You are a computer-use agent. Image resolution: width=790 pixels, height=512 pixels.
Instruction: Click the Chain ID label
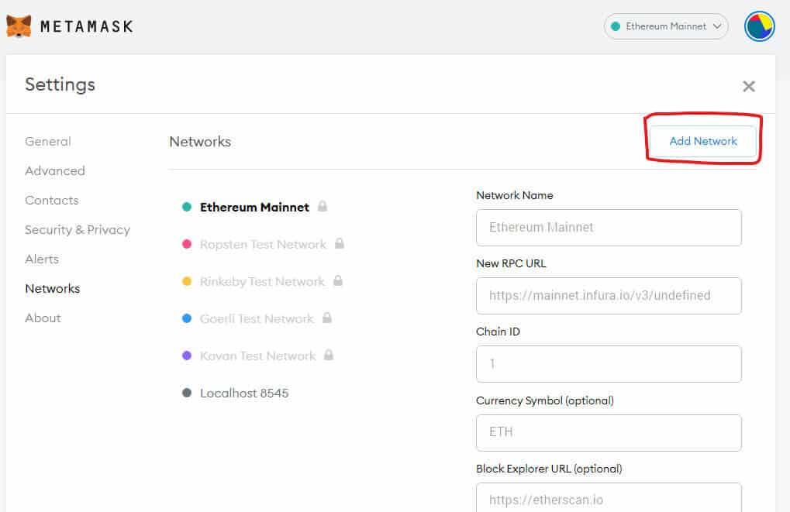click(x=498, y=332)
